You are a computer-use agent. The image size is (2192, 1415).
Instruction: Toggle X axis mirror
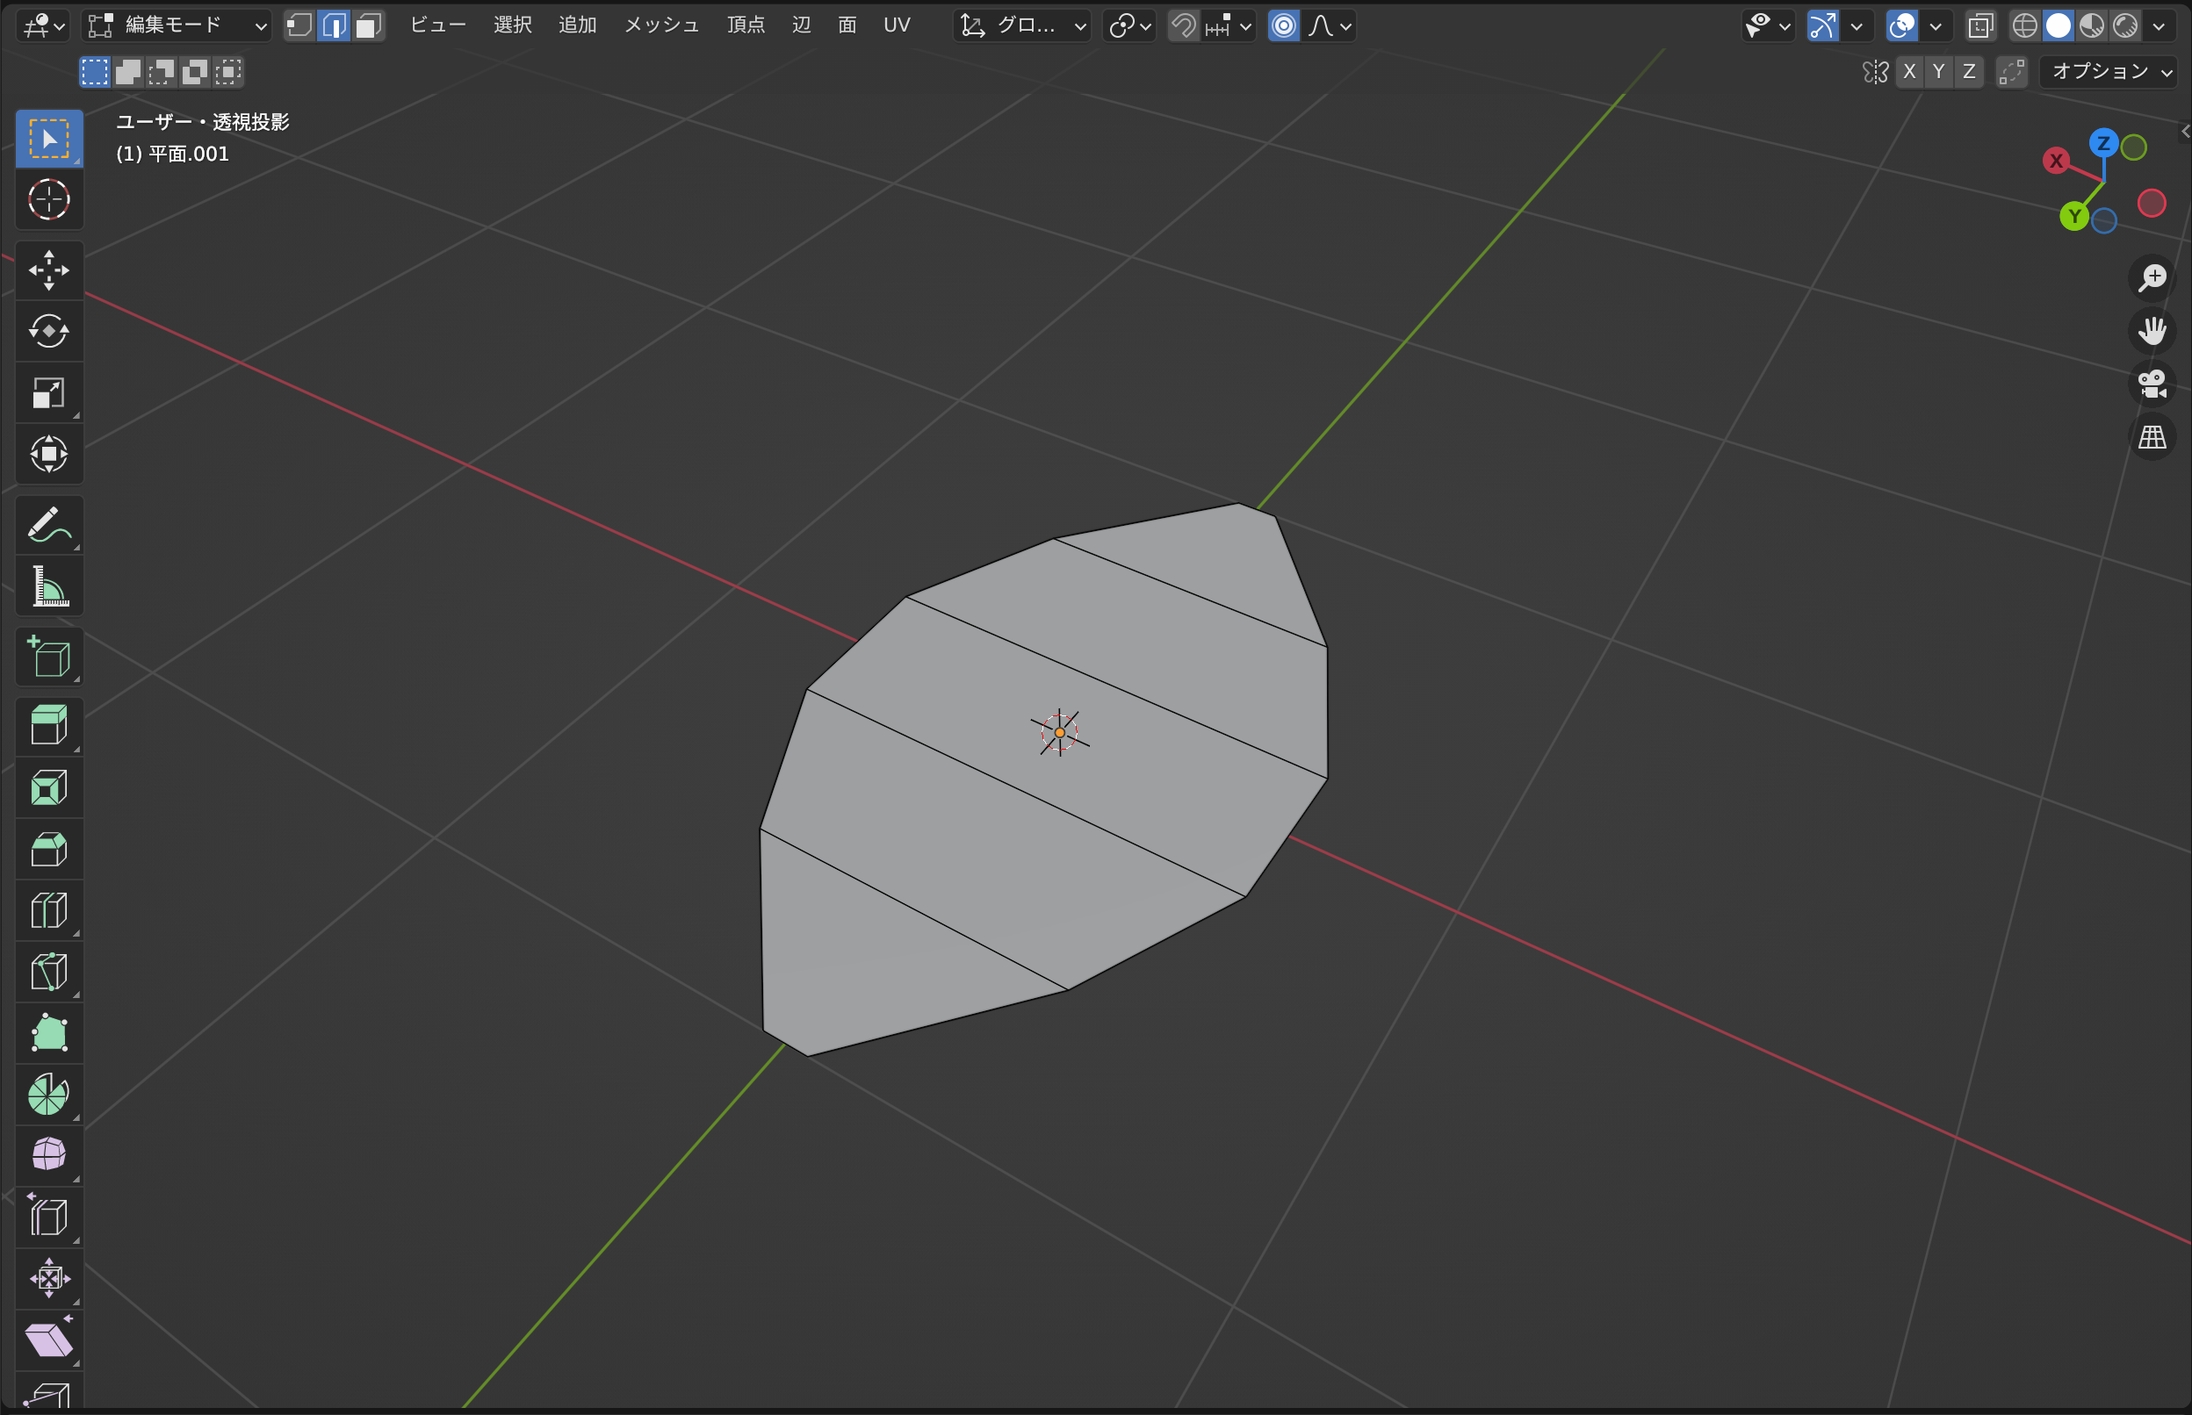tap(1909, 72)
